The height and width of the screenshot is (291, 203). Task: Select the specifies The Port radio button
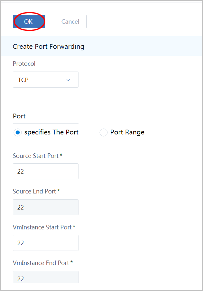pos(18,133)
